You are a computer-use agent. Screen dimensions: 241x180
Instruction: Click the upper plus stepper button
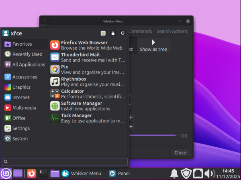pos(131,117)
